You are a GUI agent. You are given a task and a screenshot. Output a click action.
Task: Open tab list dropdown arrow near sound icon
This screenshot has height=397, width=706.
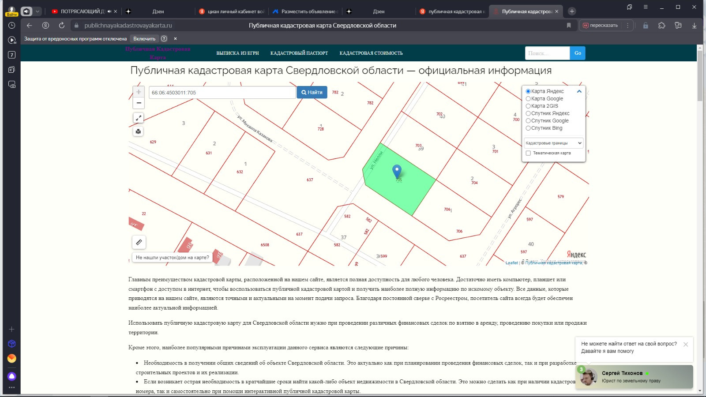tap(38, 11)
